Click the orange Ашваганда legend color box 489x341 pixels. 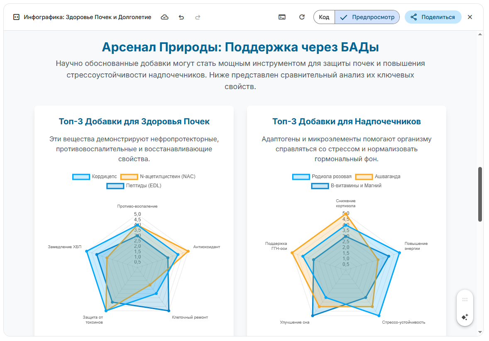(x=364, y=177)
